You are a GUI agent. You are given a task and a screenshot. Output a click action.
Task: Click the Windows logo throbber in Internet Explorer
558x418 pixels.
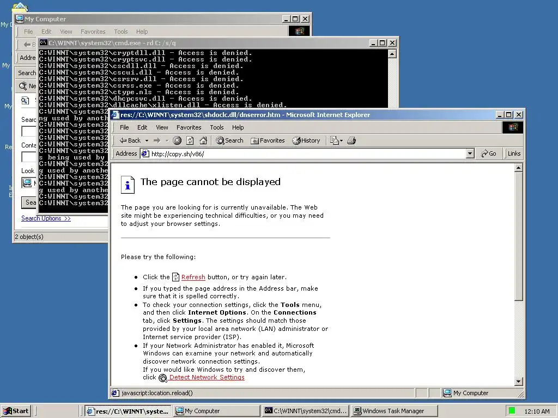point(512,127)
